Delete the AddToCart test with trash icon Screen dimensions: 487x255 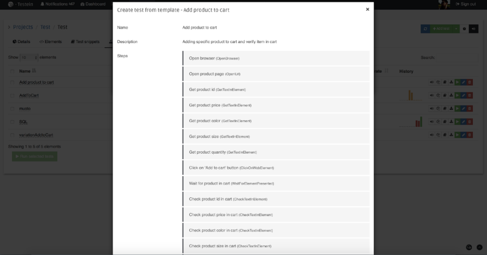469,95
